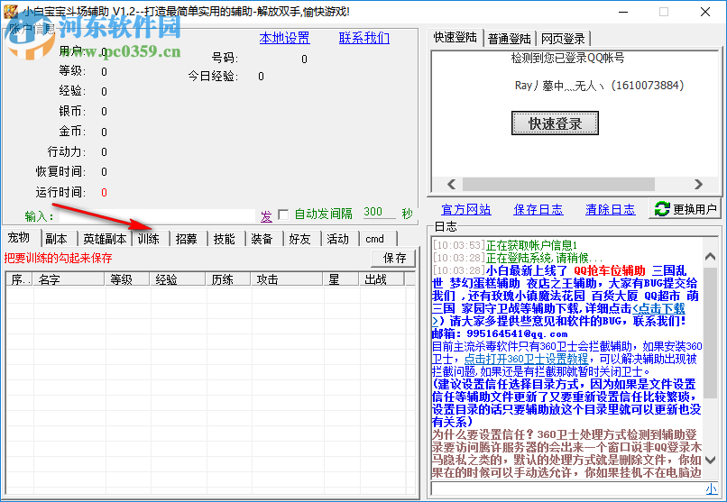Click the 快速登录 button
This screenshot has width=727, height=502.
[x=555, y=123]
